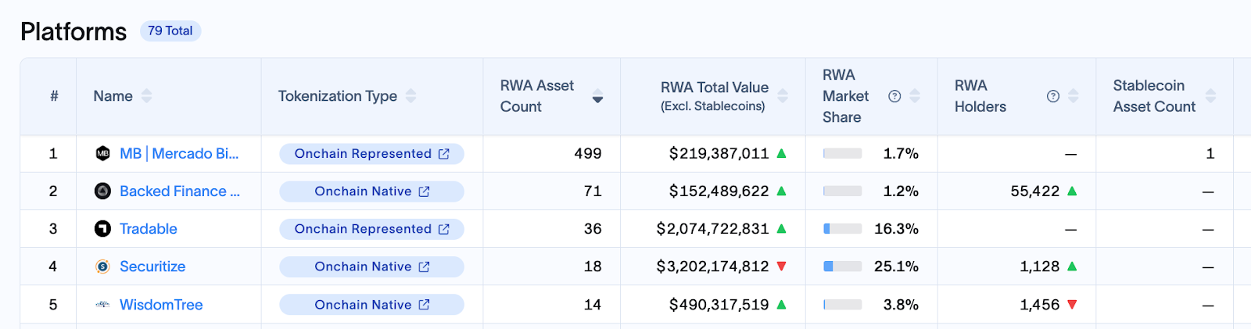Click the 1.7% market share bar

(x=843, y=153)
